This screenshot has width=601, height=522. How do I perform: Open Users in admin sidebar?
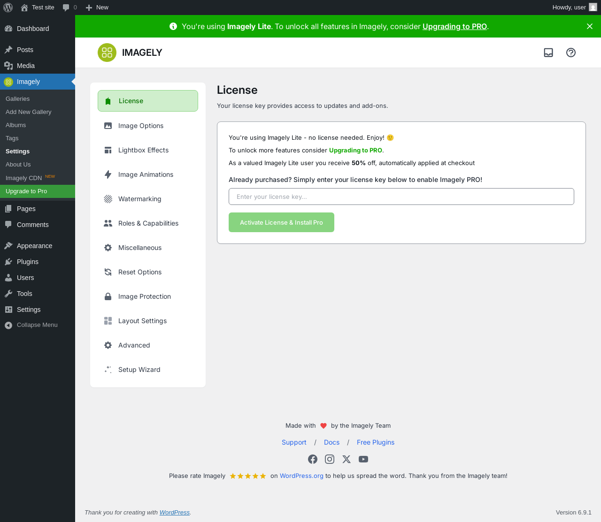38,278
